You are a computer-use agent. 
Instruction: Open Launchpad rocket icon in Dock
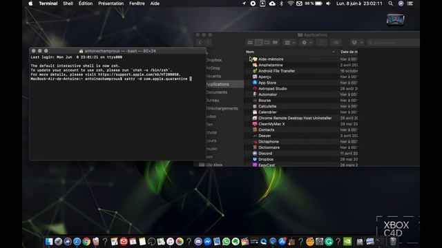58,242
